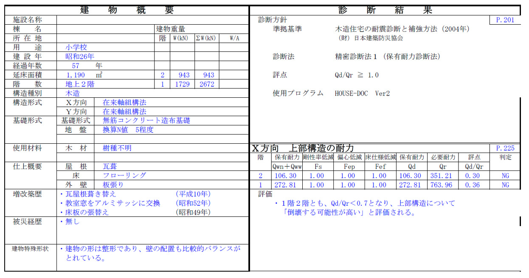Screen dimensions: 529x278
Task: Click the 無筋コンクリート造布基礎 foundation entry
Action: 146,121
